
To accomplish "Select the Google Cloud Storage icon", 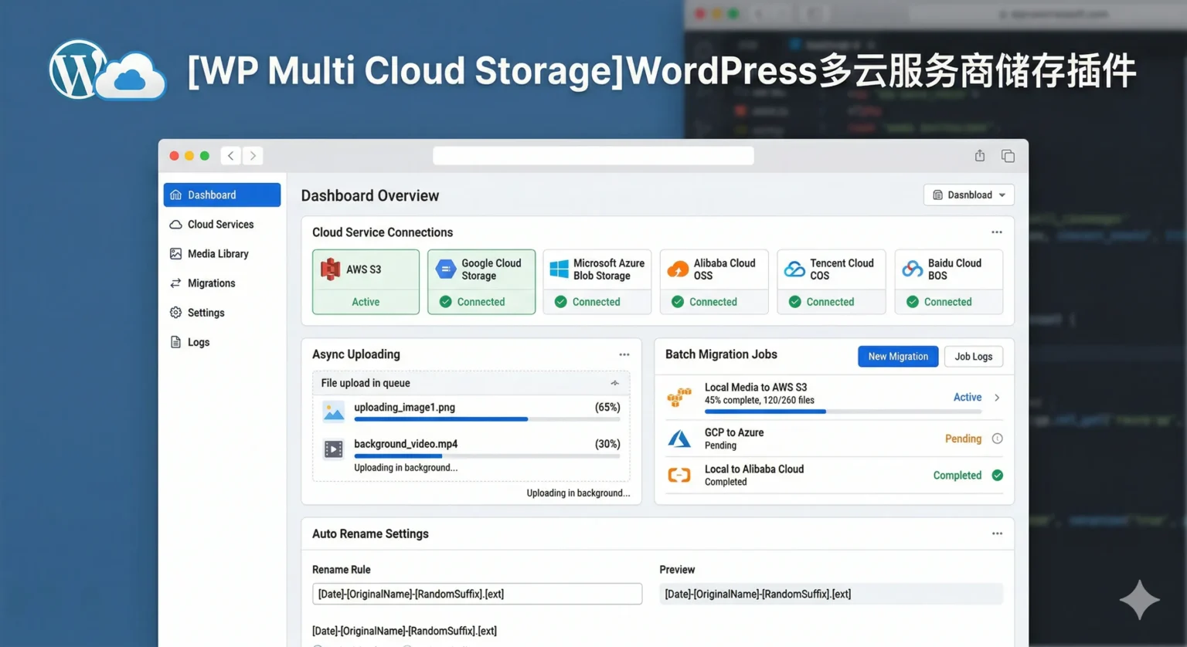I will pyautogui.click(x=446, y=268).
